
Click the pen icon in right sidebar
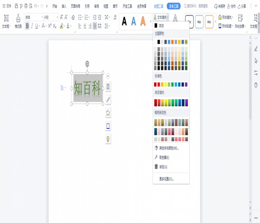click(256, 48)
